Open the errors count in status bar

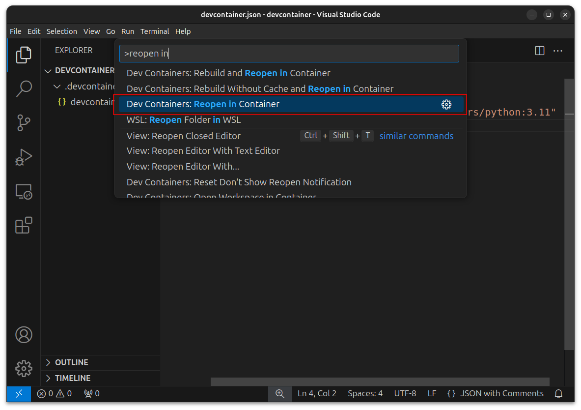pyautogui.click(x=45, y=394)
